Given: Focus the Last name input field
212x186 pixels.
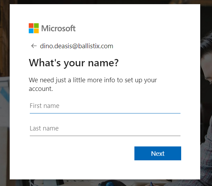Looking at the screenshot, I should click(105, 129).
